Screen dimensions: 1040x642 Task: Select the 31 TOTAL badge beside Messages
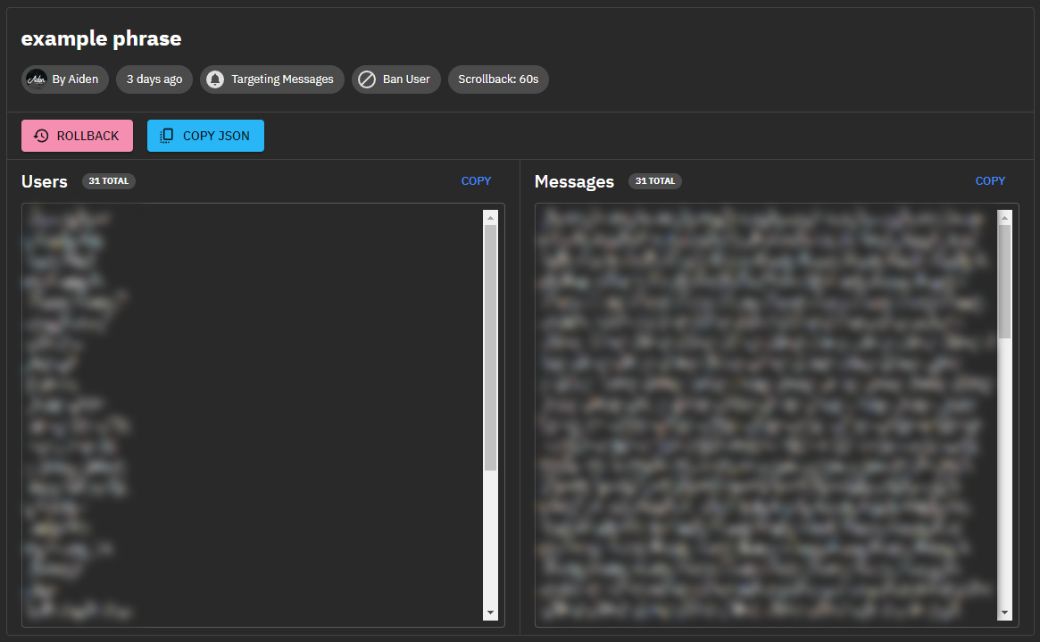(654, 180)
